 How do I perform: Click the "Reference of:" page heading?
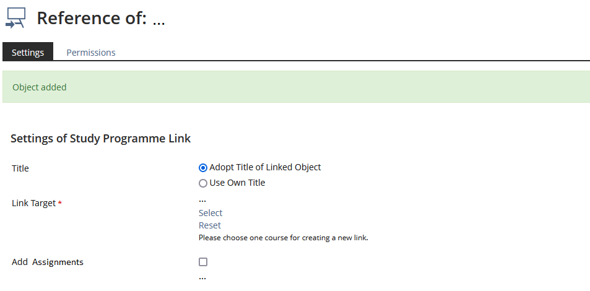pyautogui.click(x=92, y=19)
